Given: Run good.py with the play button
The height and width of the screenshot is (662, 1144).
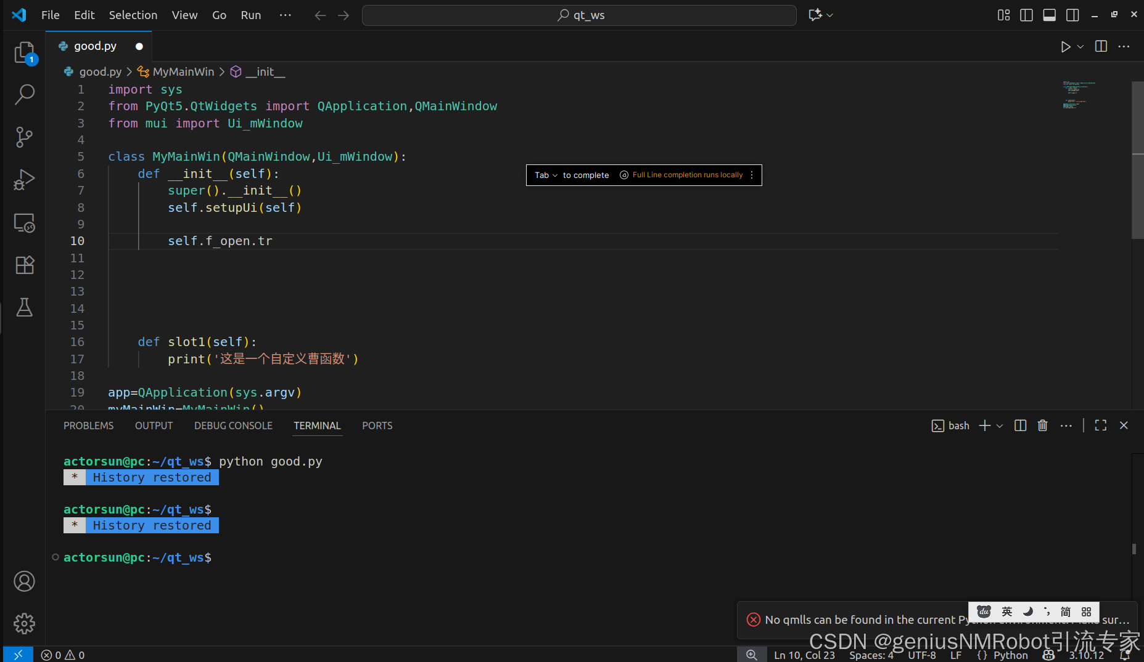Looking at the screenshot, I should (1065, 46).
